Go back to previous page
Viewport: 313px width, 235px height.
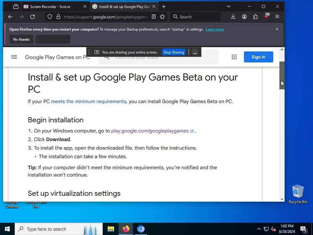coord(10,17)
